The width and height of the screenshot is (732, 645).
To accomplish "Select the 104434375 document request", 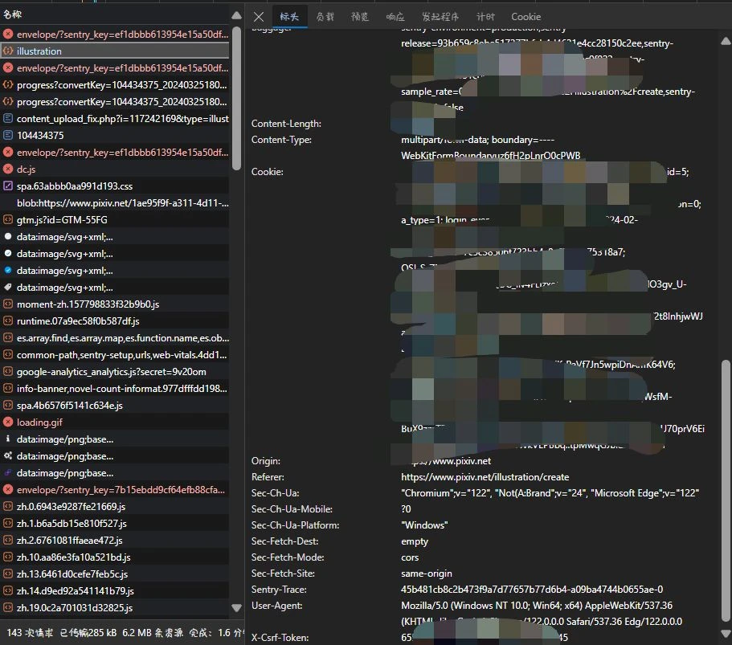I will tap(115, 136).
